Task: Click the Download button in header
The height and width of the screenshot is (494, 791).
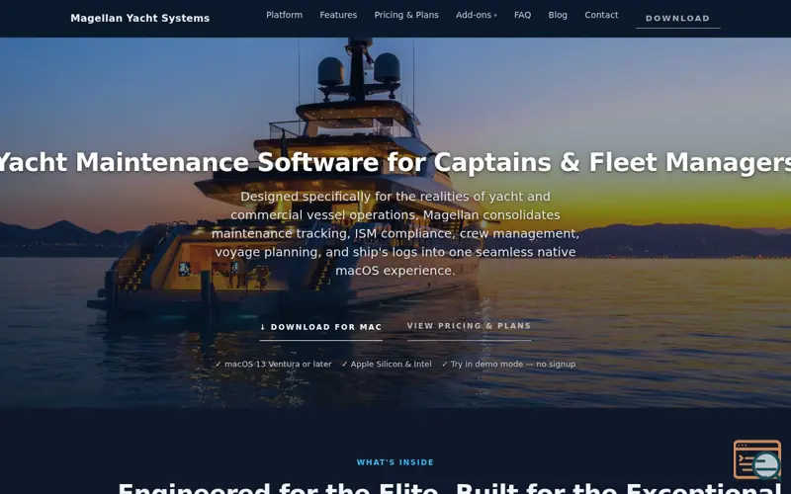Action: pyautogui.click(x=678, y=18)
